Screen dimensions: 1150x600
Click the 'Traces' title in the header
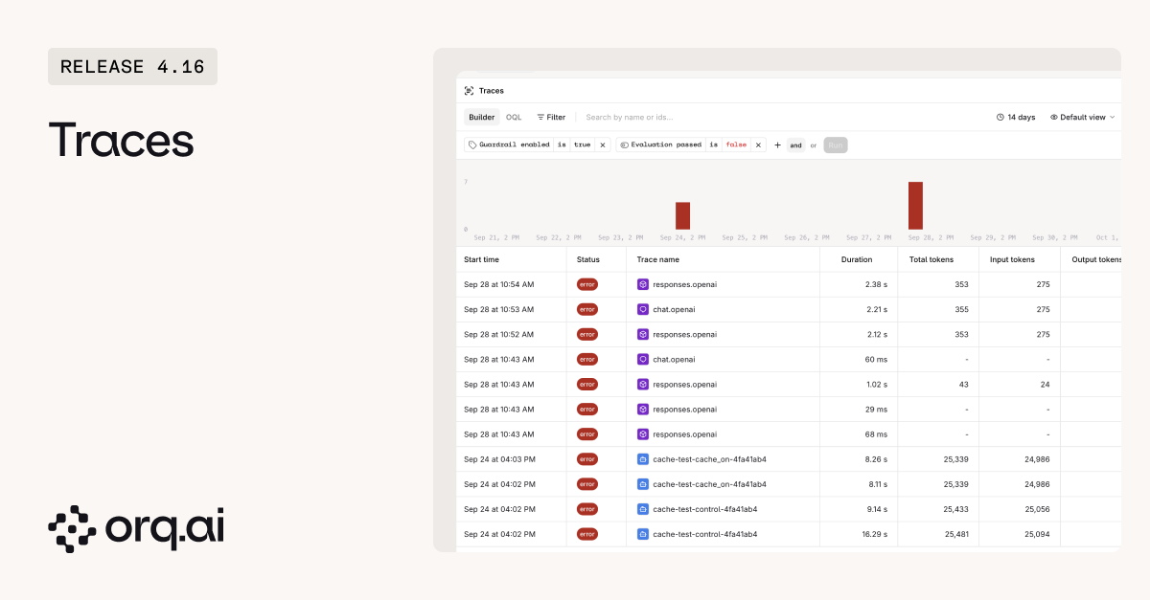(x=491, y=91)
